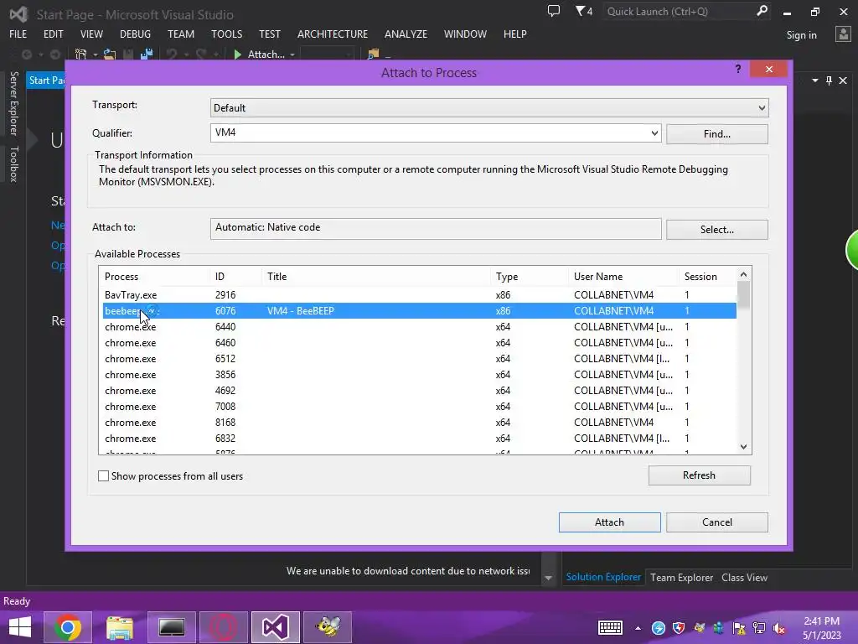Open the Attach button dropdown arrow in the toolbar
Image resolution: width=858 pixels, height=644 pixels.
[292, 55]
